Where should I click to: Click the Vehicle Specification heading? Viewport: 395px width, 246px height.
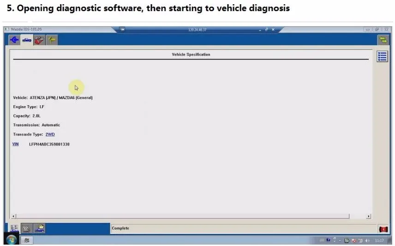click(x=191, y=54)
